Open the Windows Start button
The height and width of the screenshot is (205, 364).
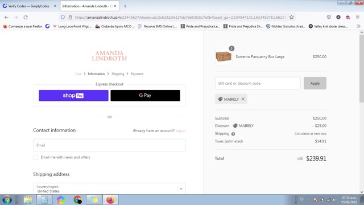(x=7, y=200)
